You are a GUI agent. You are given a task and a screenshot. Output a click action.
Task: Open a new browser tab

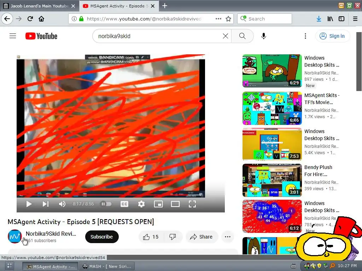tap(165, 6)
